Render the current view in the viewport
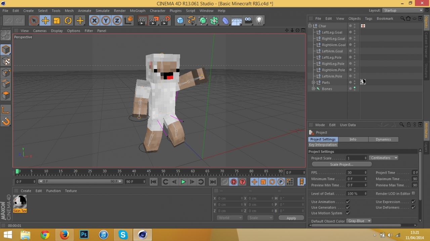Viewport: 430px width, 241px height. pos(142,20)
